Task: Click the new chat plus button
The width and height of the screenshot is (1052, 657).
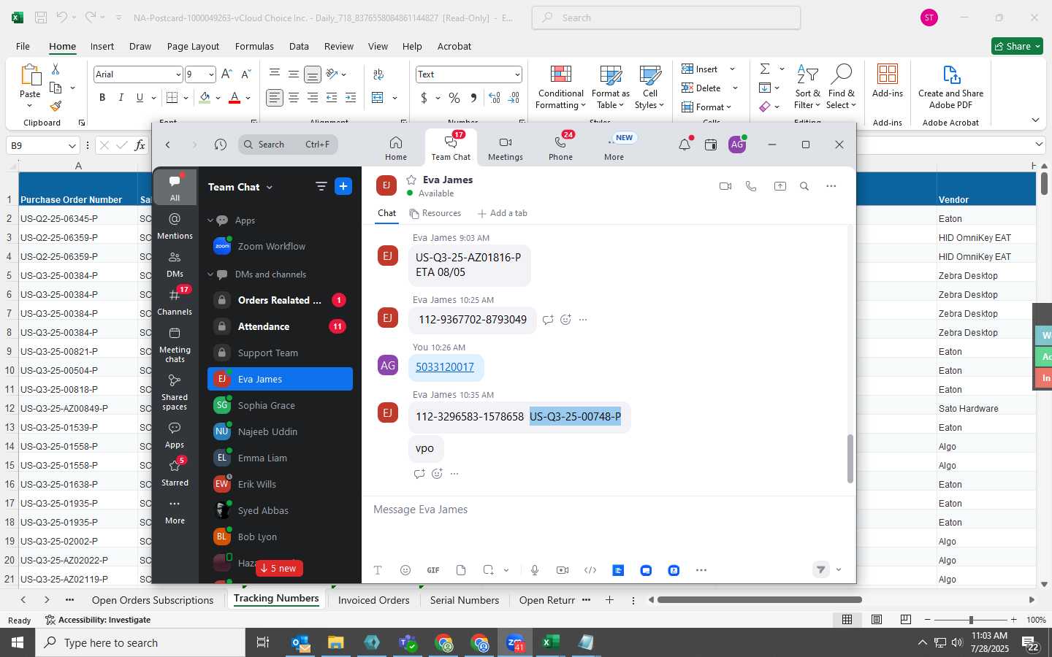Action: pos(343,186)
